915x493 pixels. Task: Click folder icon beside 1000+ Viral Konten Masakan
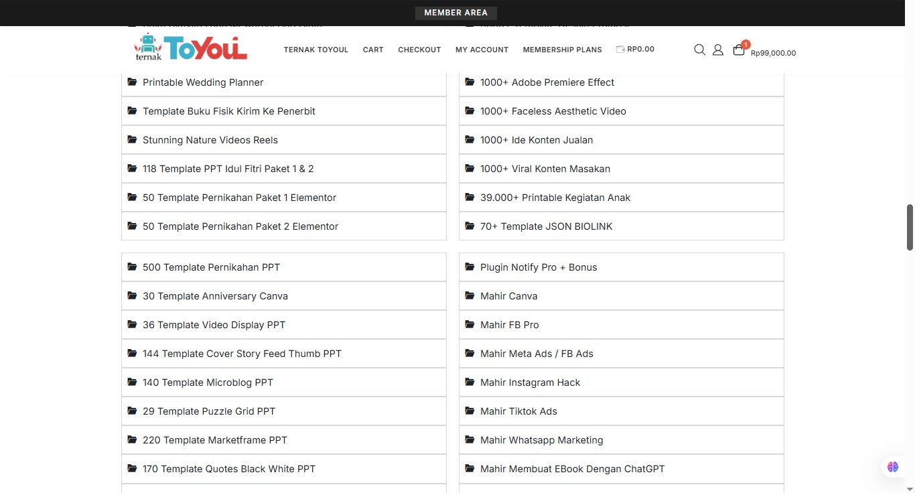(x=470, y=169)
